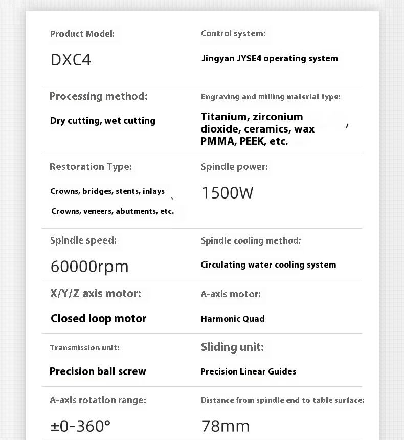
Task: Click the 'Precision ball screw' text
Action: pos(98,371)
